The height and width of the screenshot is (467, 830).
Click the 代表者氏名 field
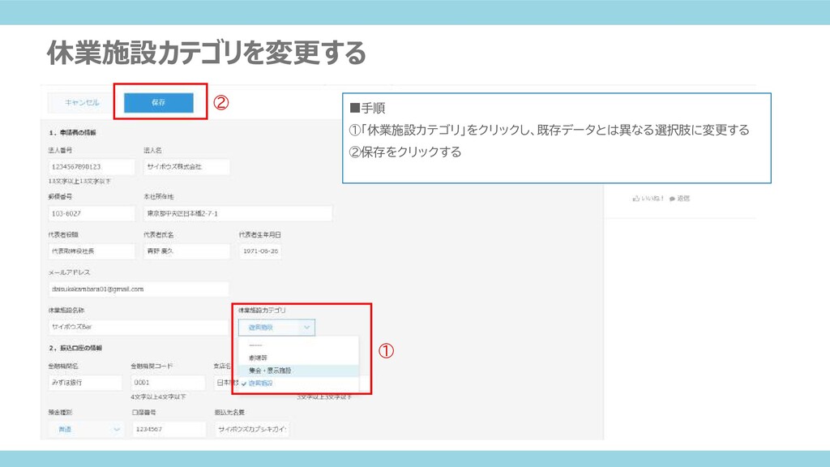[x=186, y=251]
